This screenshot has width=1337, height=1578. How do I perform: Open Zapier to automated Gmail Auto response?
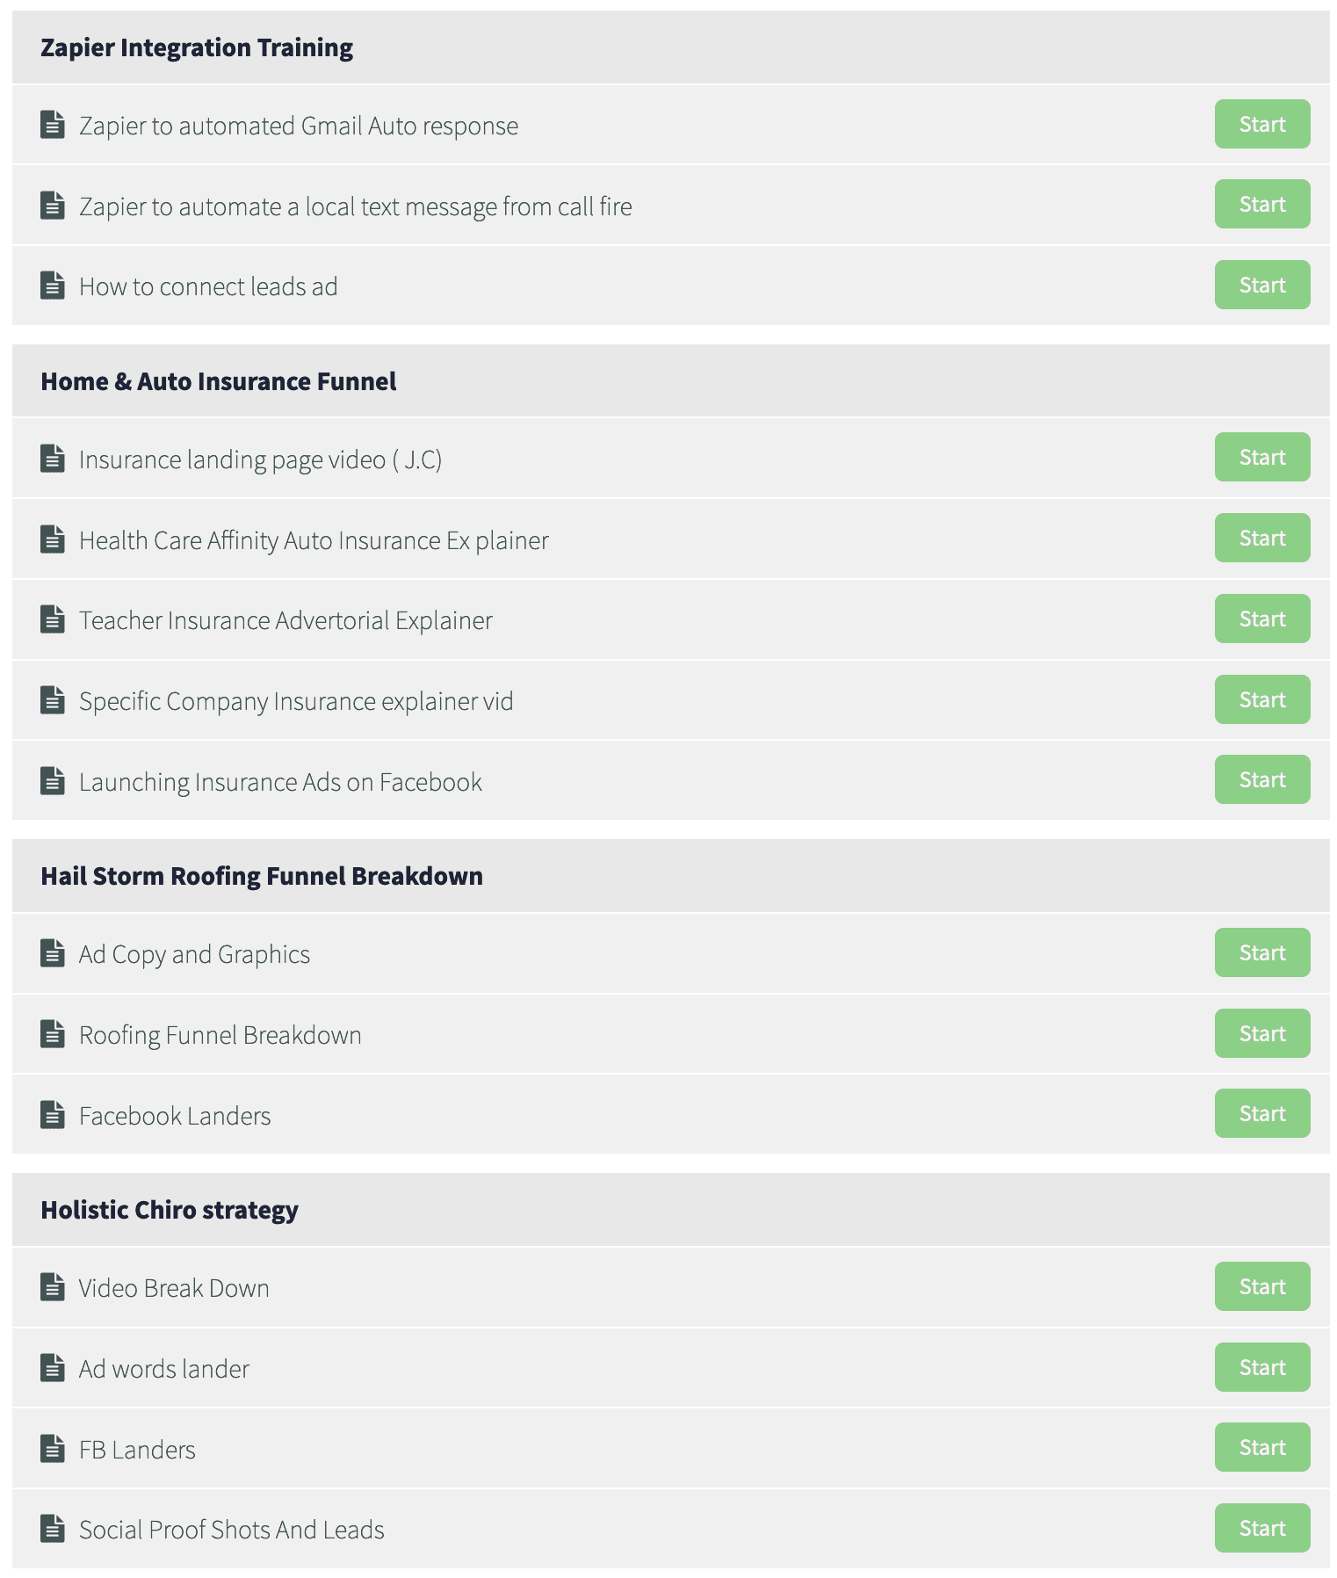coord(299,126)
